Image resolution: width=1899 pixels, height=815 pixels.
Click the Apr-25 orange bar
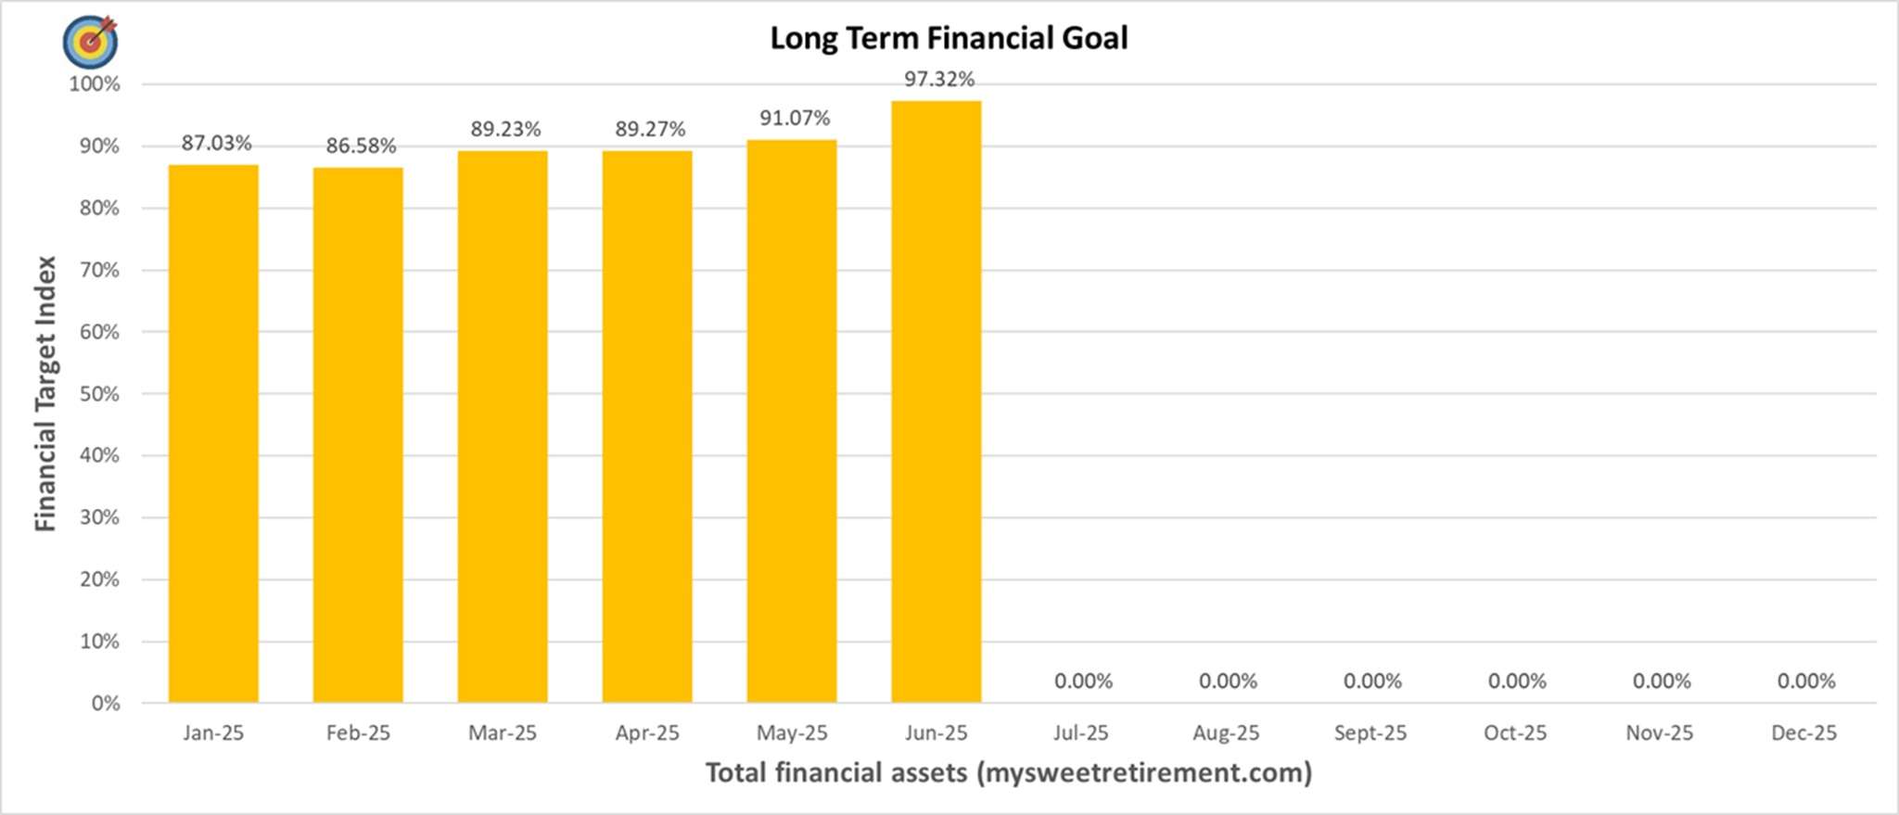[647, 427]
